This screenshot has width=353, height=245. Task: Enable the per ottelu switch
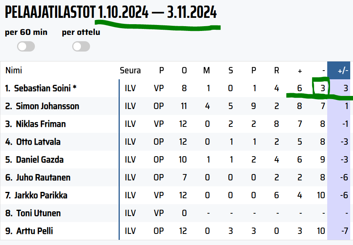click(x=81, y=46)
